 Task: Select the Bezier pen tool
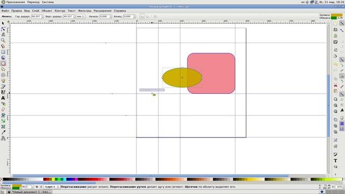pos(3,86)
